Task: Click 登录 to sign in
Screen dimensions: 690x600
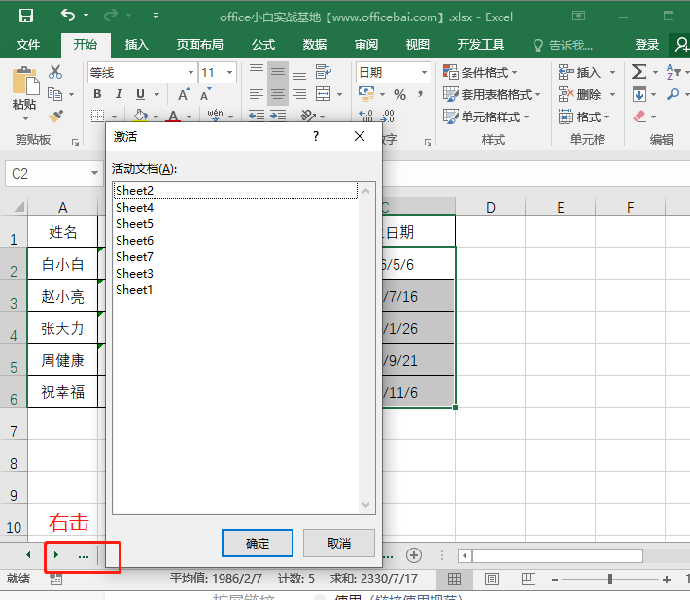Action: (x=647, y=45)
